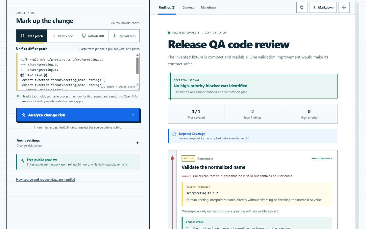Open How source and request data are handled link
Image resolution: width=366 pixels, height=229 pixels.
point(45,180)
